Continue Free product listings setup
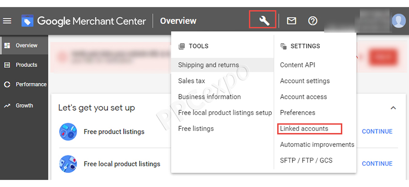Viewport: 409px width, 187px height. 377,131
